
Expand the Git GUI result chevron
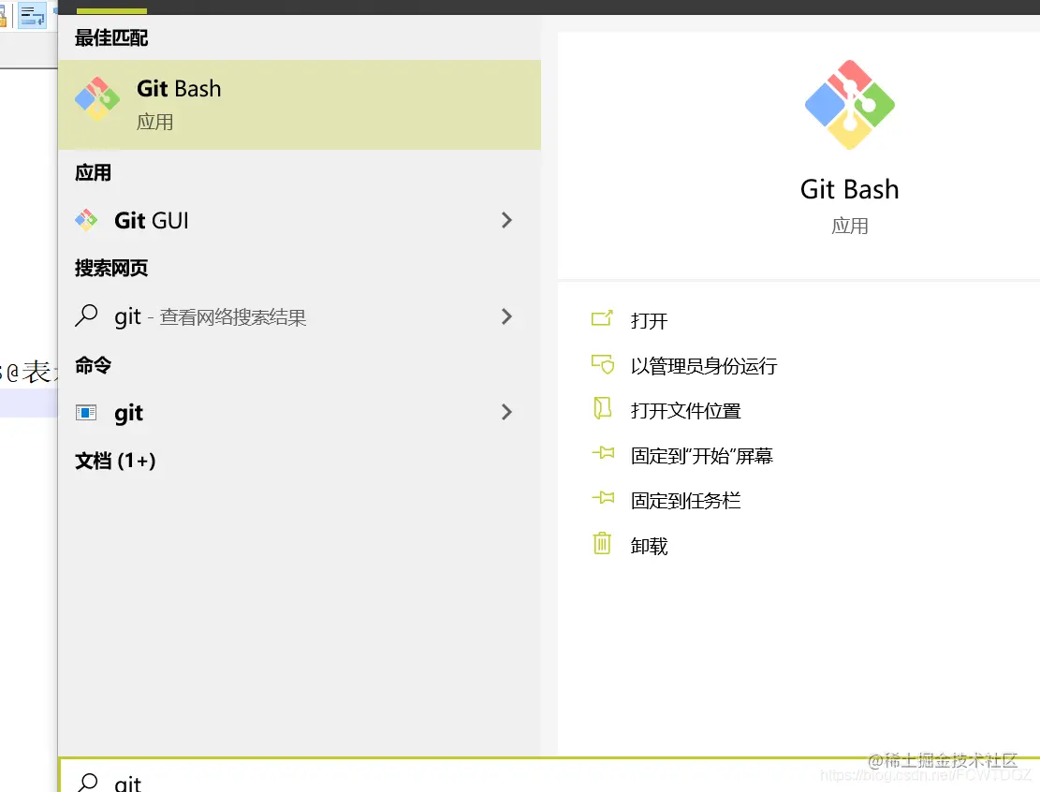point(506,220)
